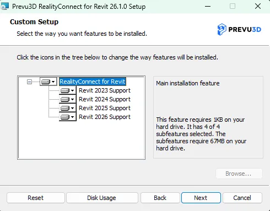The image size is (270, 211).
Task: Click the 'Main installation feature' description text
Action: coord(188,83)
